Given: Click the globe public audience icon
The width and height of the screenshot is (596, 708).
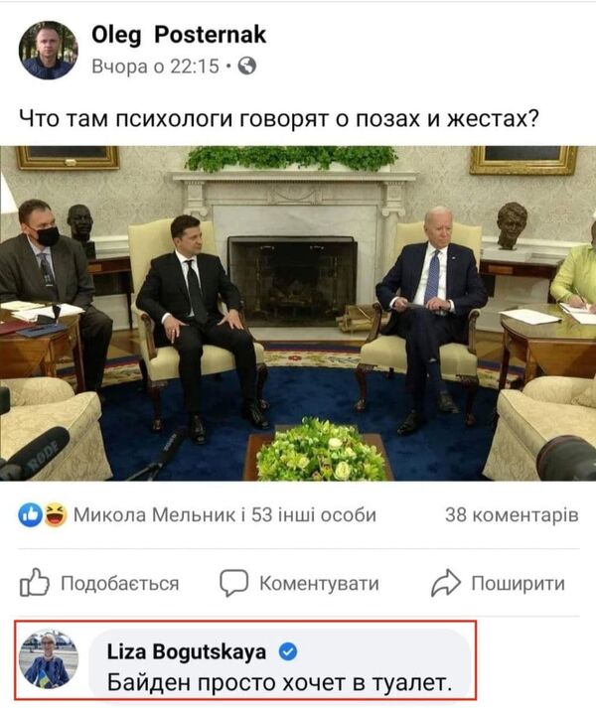Looking at the screenshot, I should [247, 66].
